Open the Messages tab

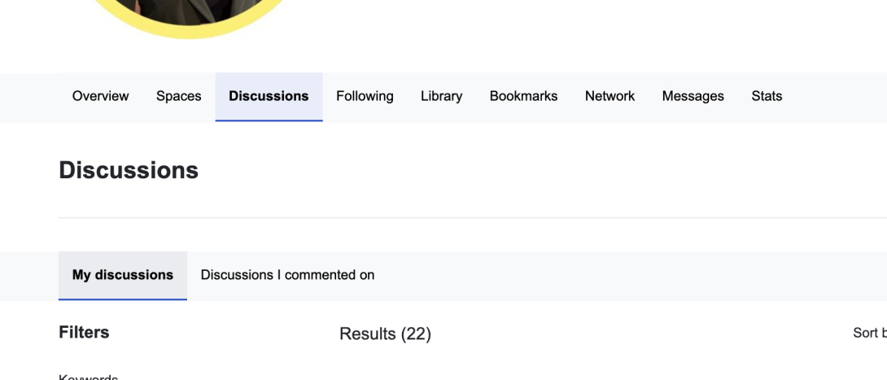(x=693, y=96)
